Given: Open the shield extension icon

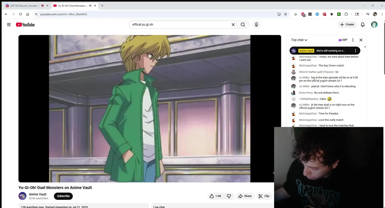Looking at the screenshot, I should (x=332, y=14).
